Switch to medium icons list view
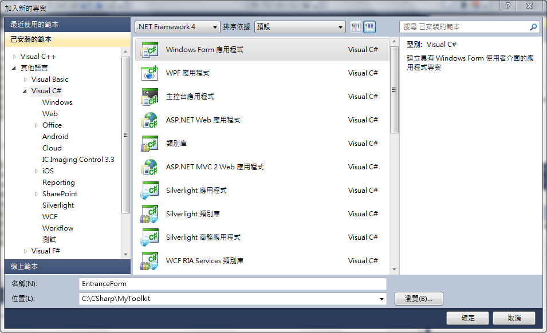 (x=369, y=27)
